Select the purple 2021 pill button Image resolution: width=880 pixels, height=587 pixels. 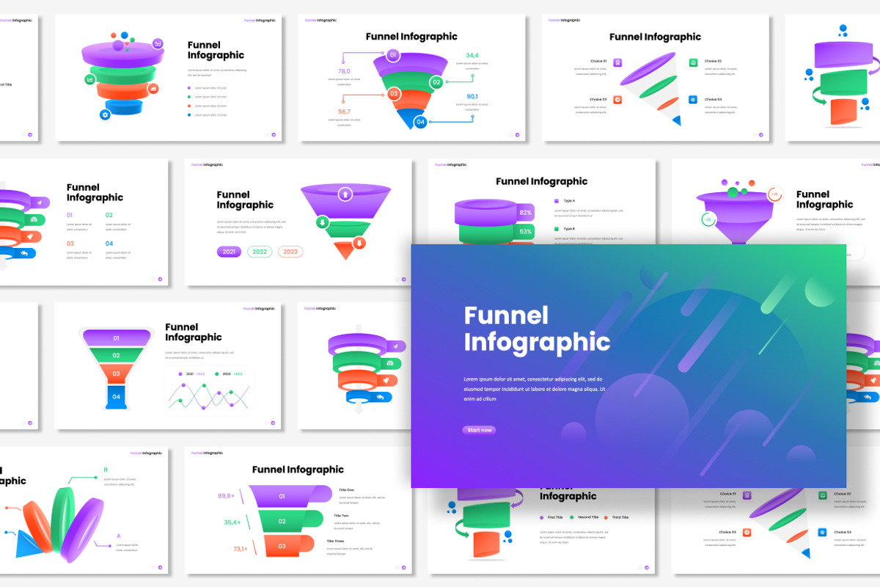coord(229,252)
